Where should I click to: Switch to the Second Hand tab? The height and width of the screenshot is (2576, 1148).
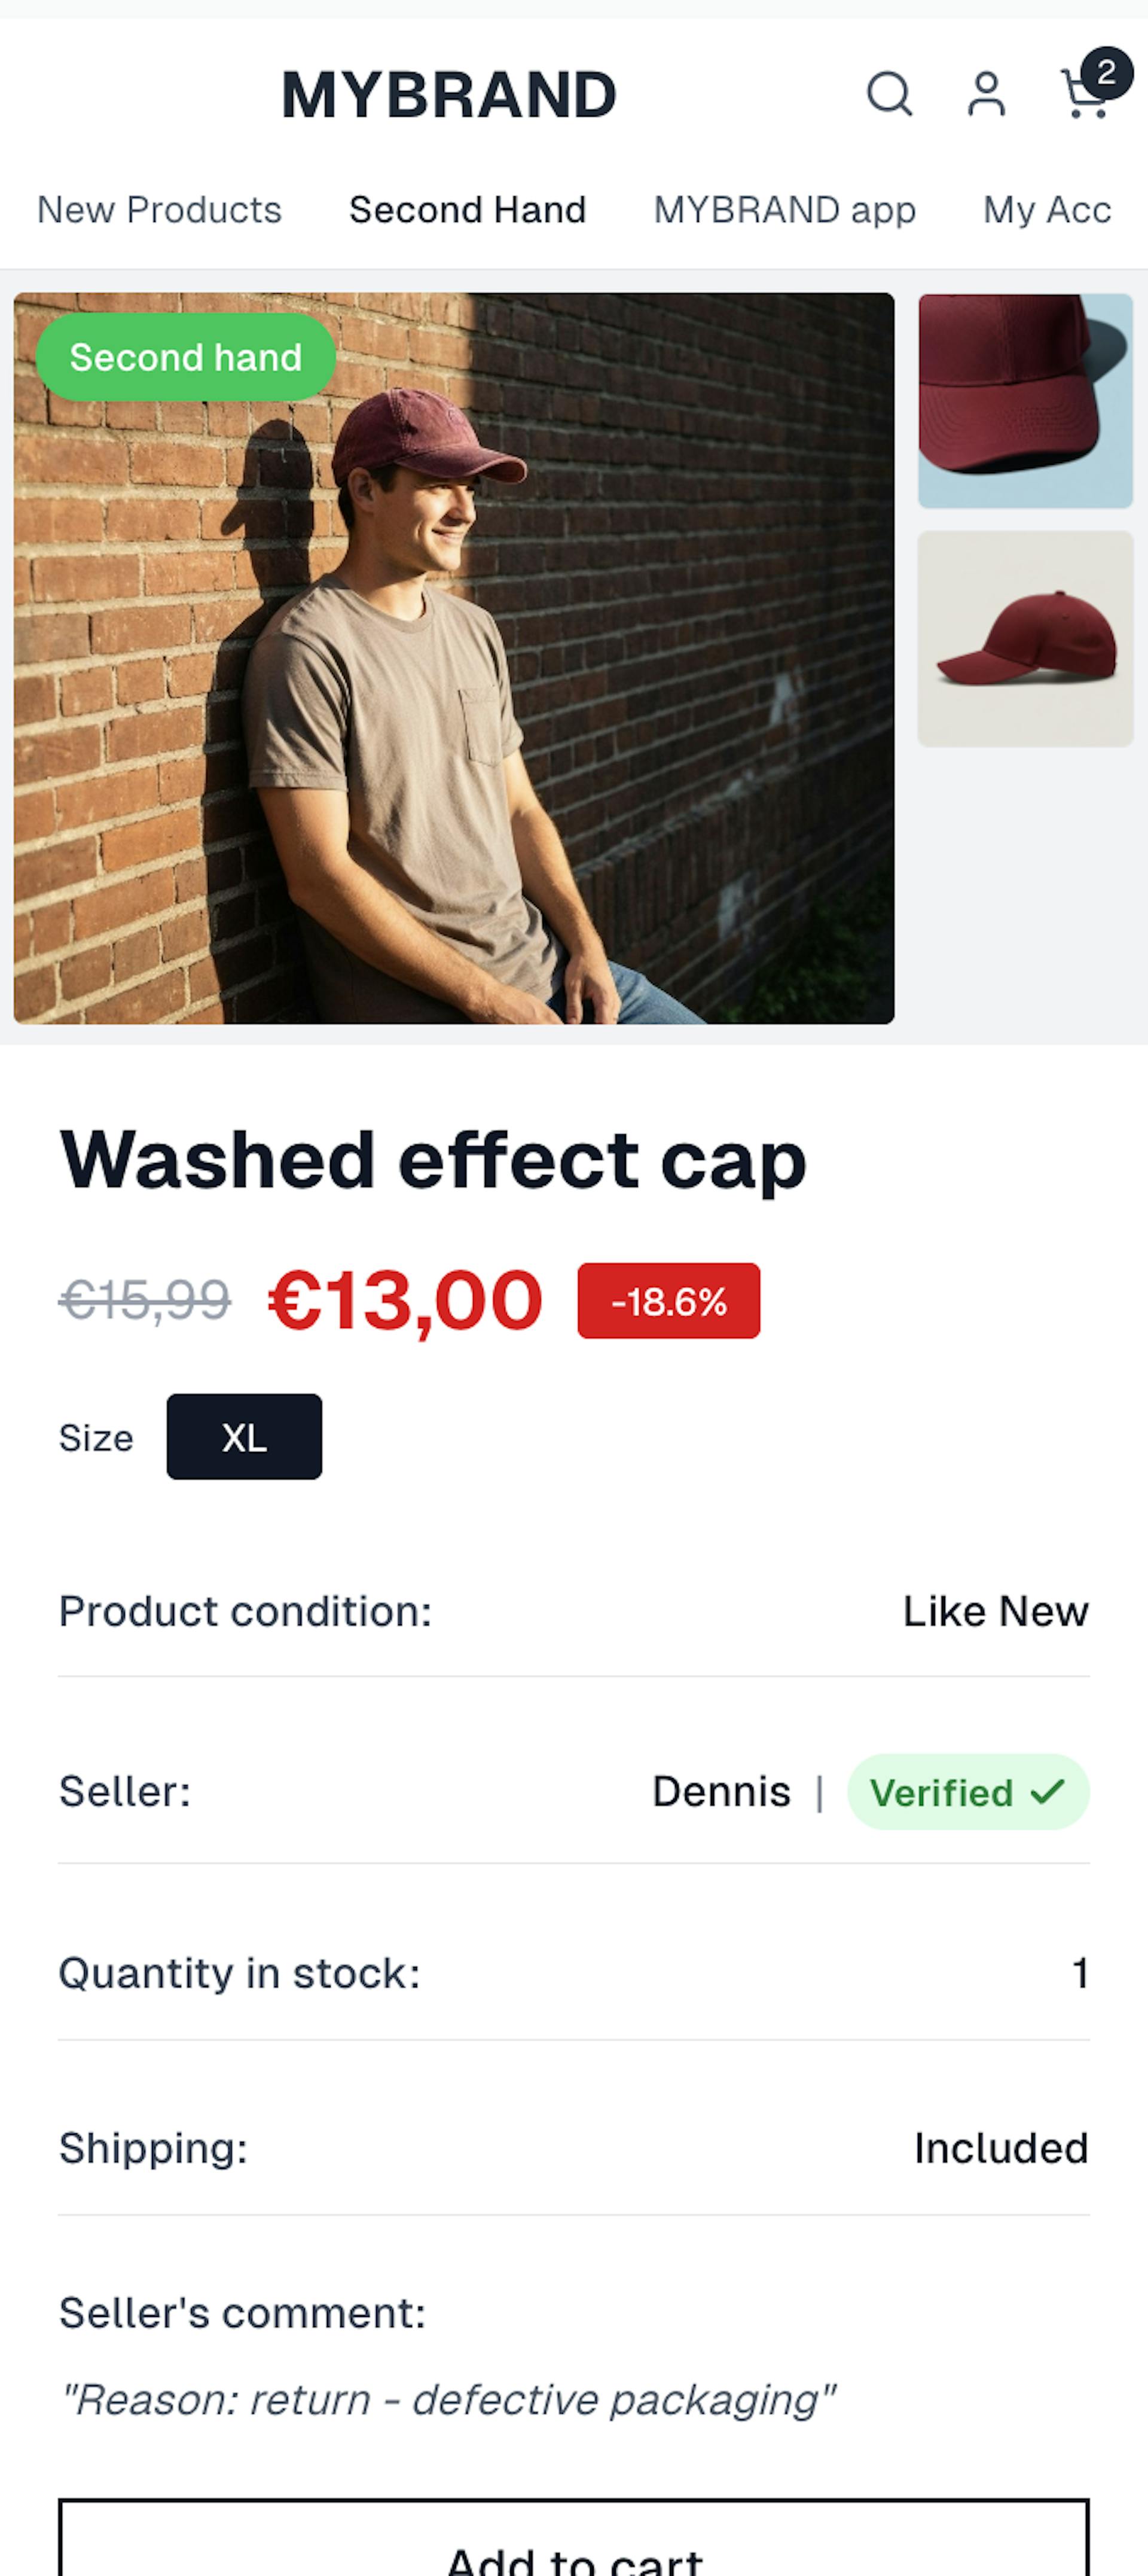coord(468,210)
